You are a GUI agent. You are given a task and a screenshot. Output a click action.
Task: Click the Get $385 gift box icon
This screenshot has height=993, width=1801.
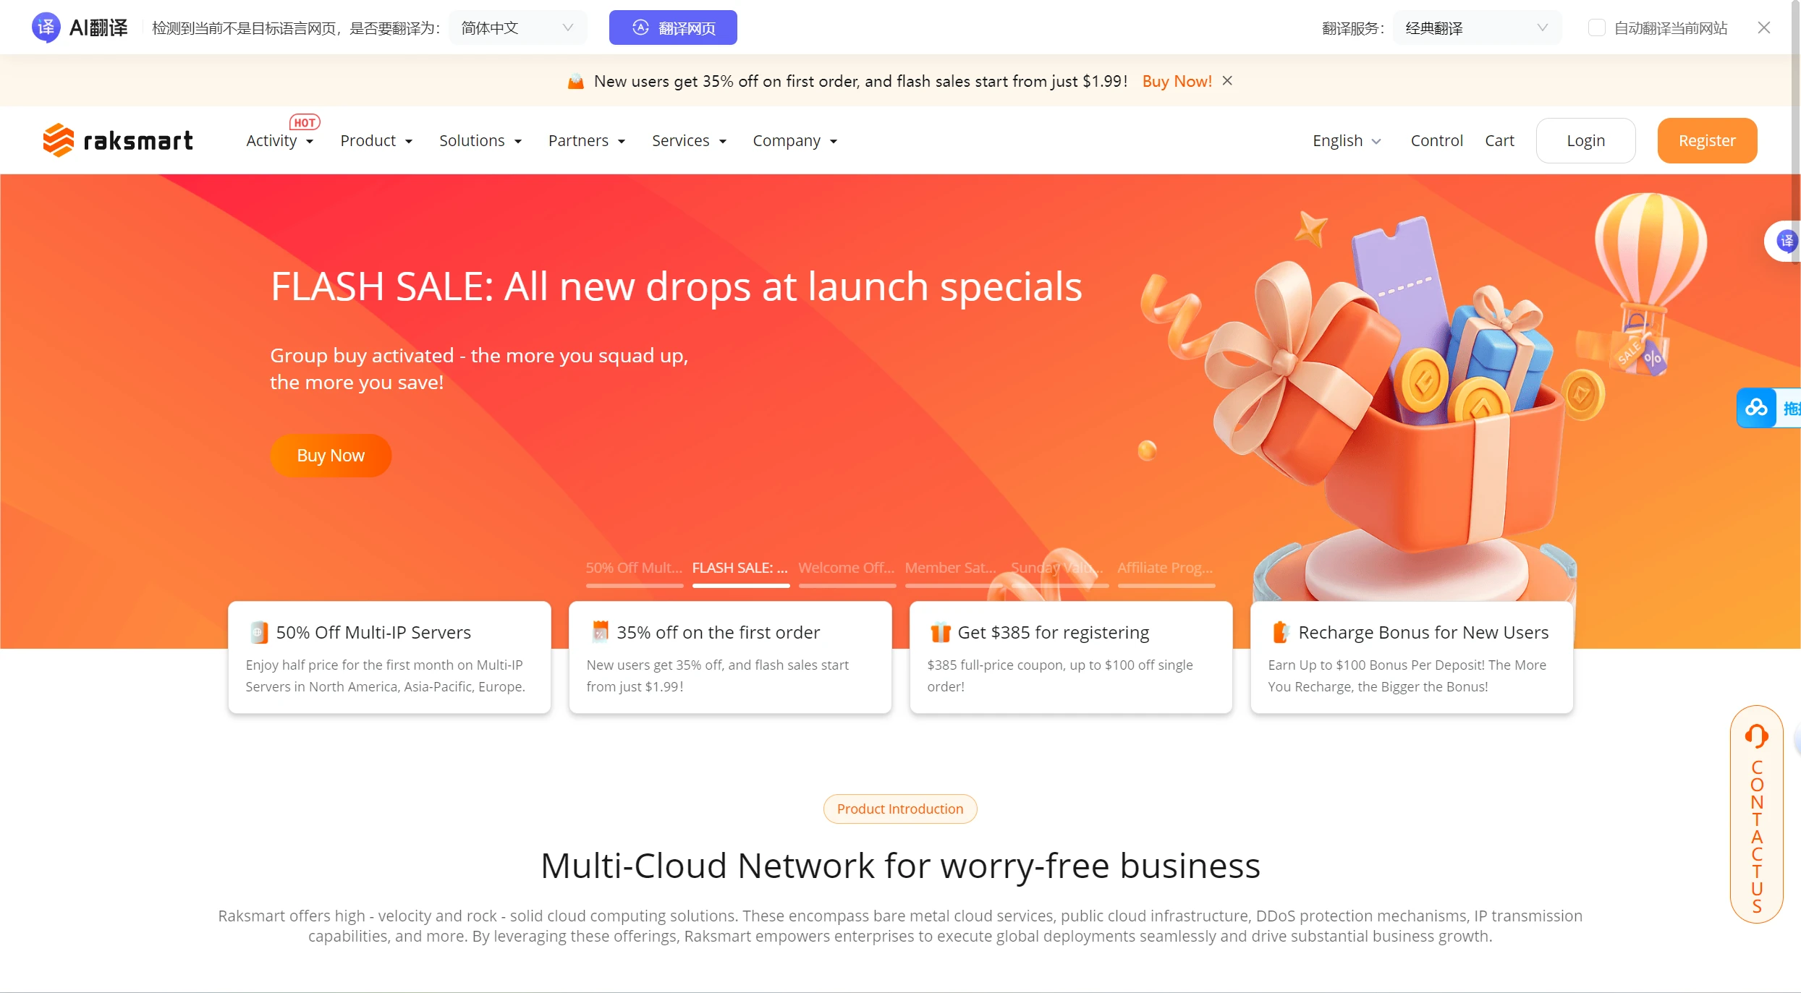pyautogui.click(x=940, y=632)
